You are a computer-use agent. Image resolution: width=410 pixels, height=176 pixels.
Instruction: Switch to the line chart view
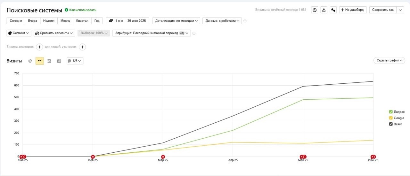coord(40,61)
